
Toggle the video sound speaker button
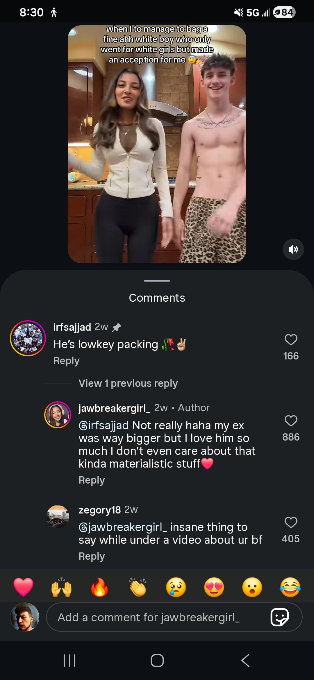click(293, 249)
